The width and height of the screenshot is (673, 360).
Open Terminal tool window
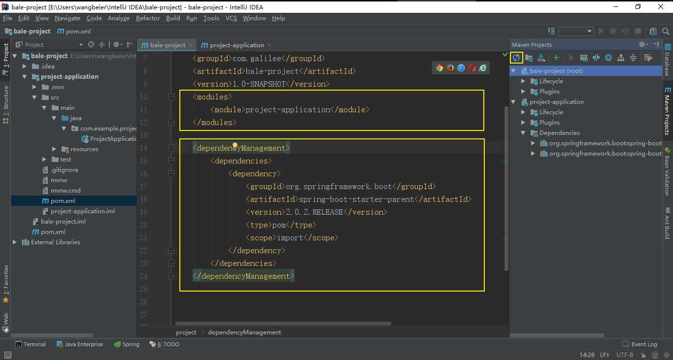point(30,344)
